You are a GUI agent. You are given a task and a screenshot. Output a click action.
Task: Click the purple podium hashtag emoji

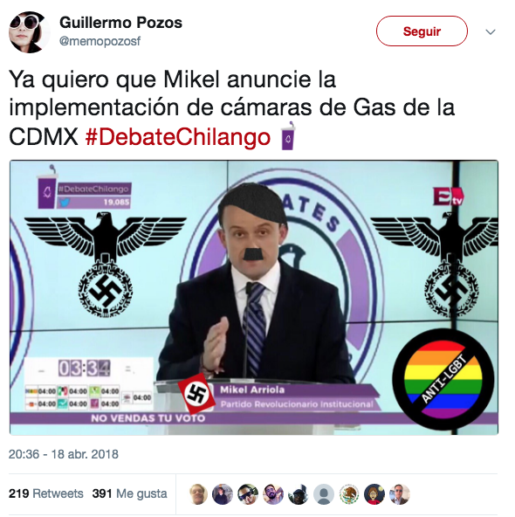pos(288,136)
